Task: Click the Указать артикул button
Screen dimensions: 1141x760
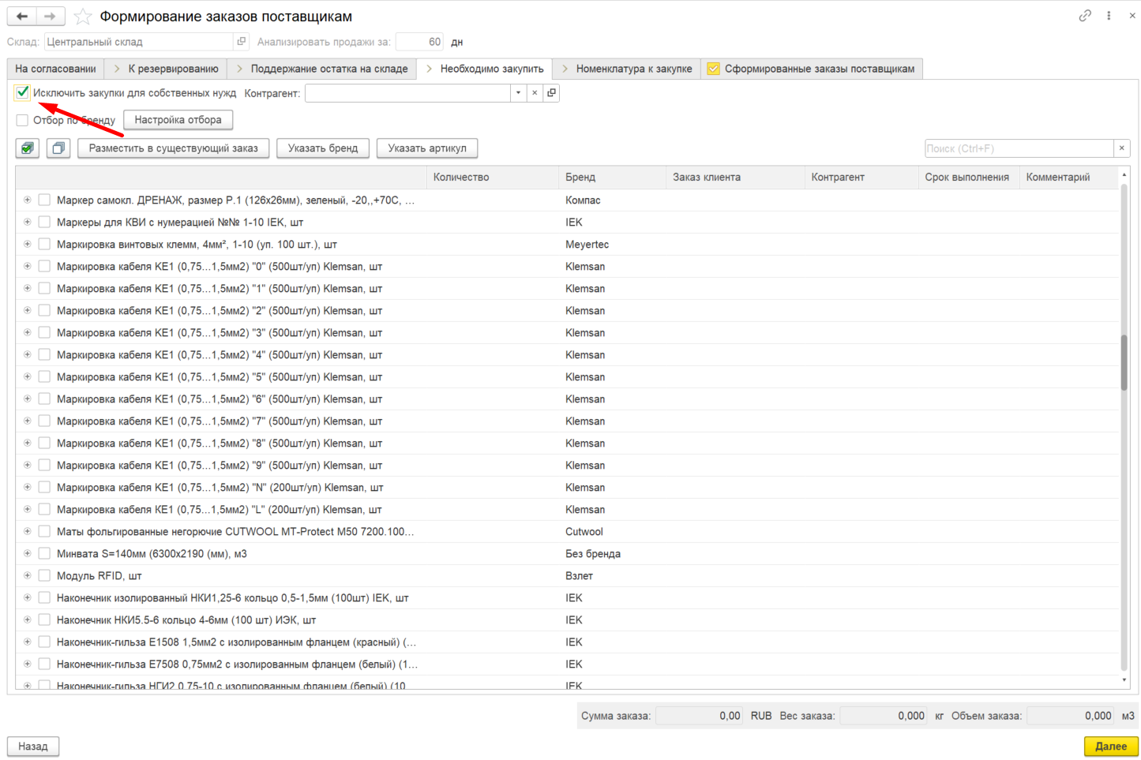Action: click(427, 148)
